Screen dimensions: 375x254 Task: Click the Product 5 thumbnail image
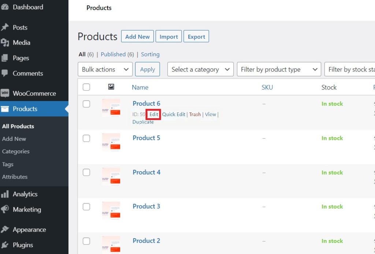pos(111,142)
